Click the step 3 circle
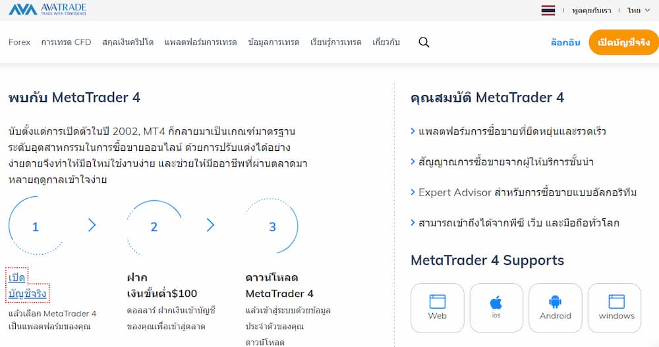Screen dimensions: 659x347 272,227
